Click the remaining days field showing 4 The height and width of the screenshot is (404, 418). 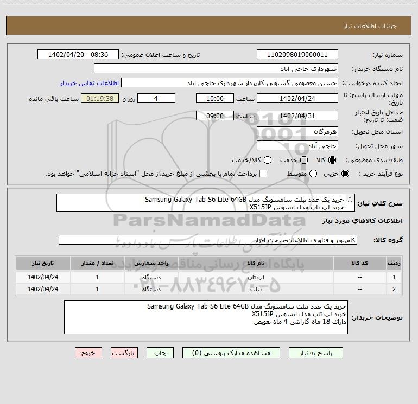click(156, 98)
